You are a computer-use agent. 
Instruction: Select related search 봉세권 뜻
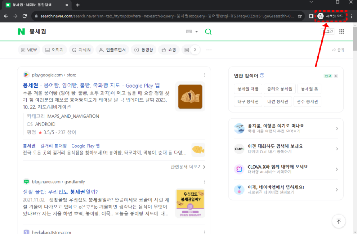pyautogui.click(x=309, y=89)
